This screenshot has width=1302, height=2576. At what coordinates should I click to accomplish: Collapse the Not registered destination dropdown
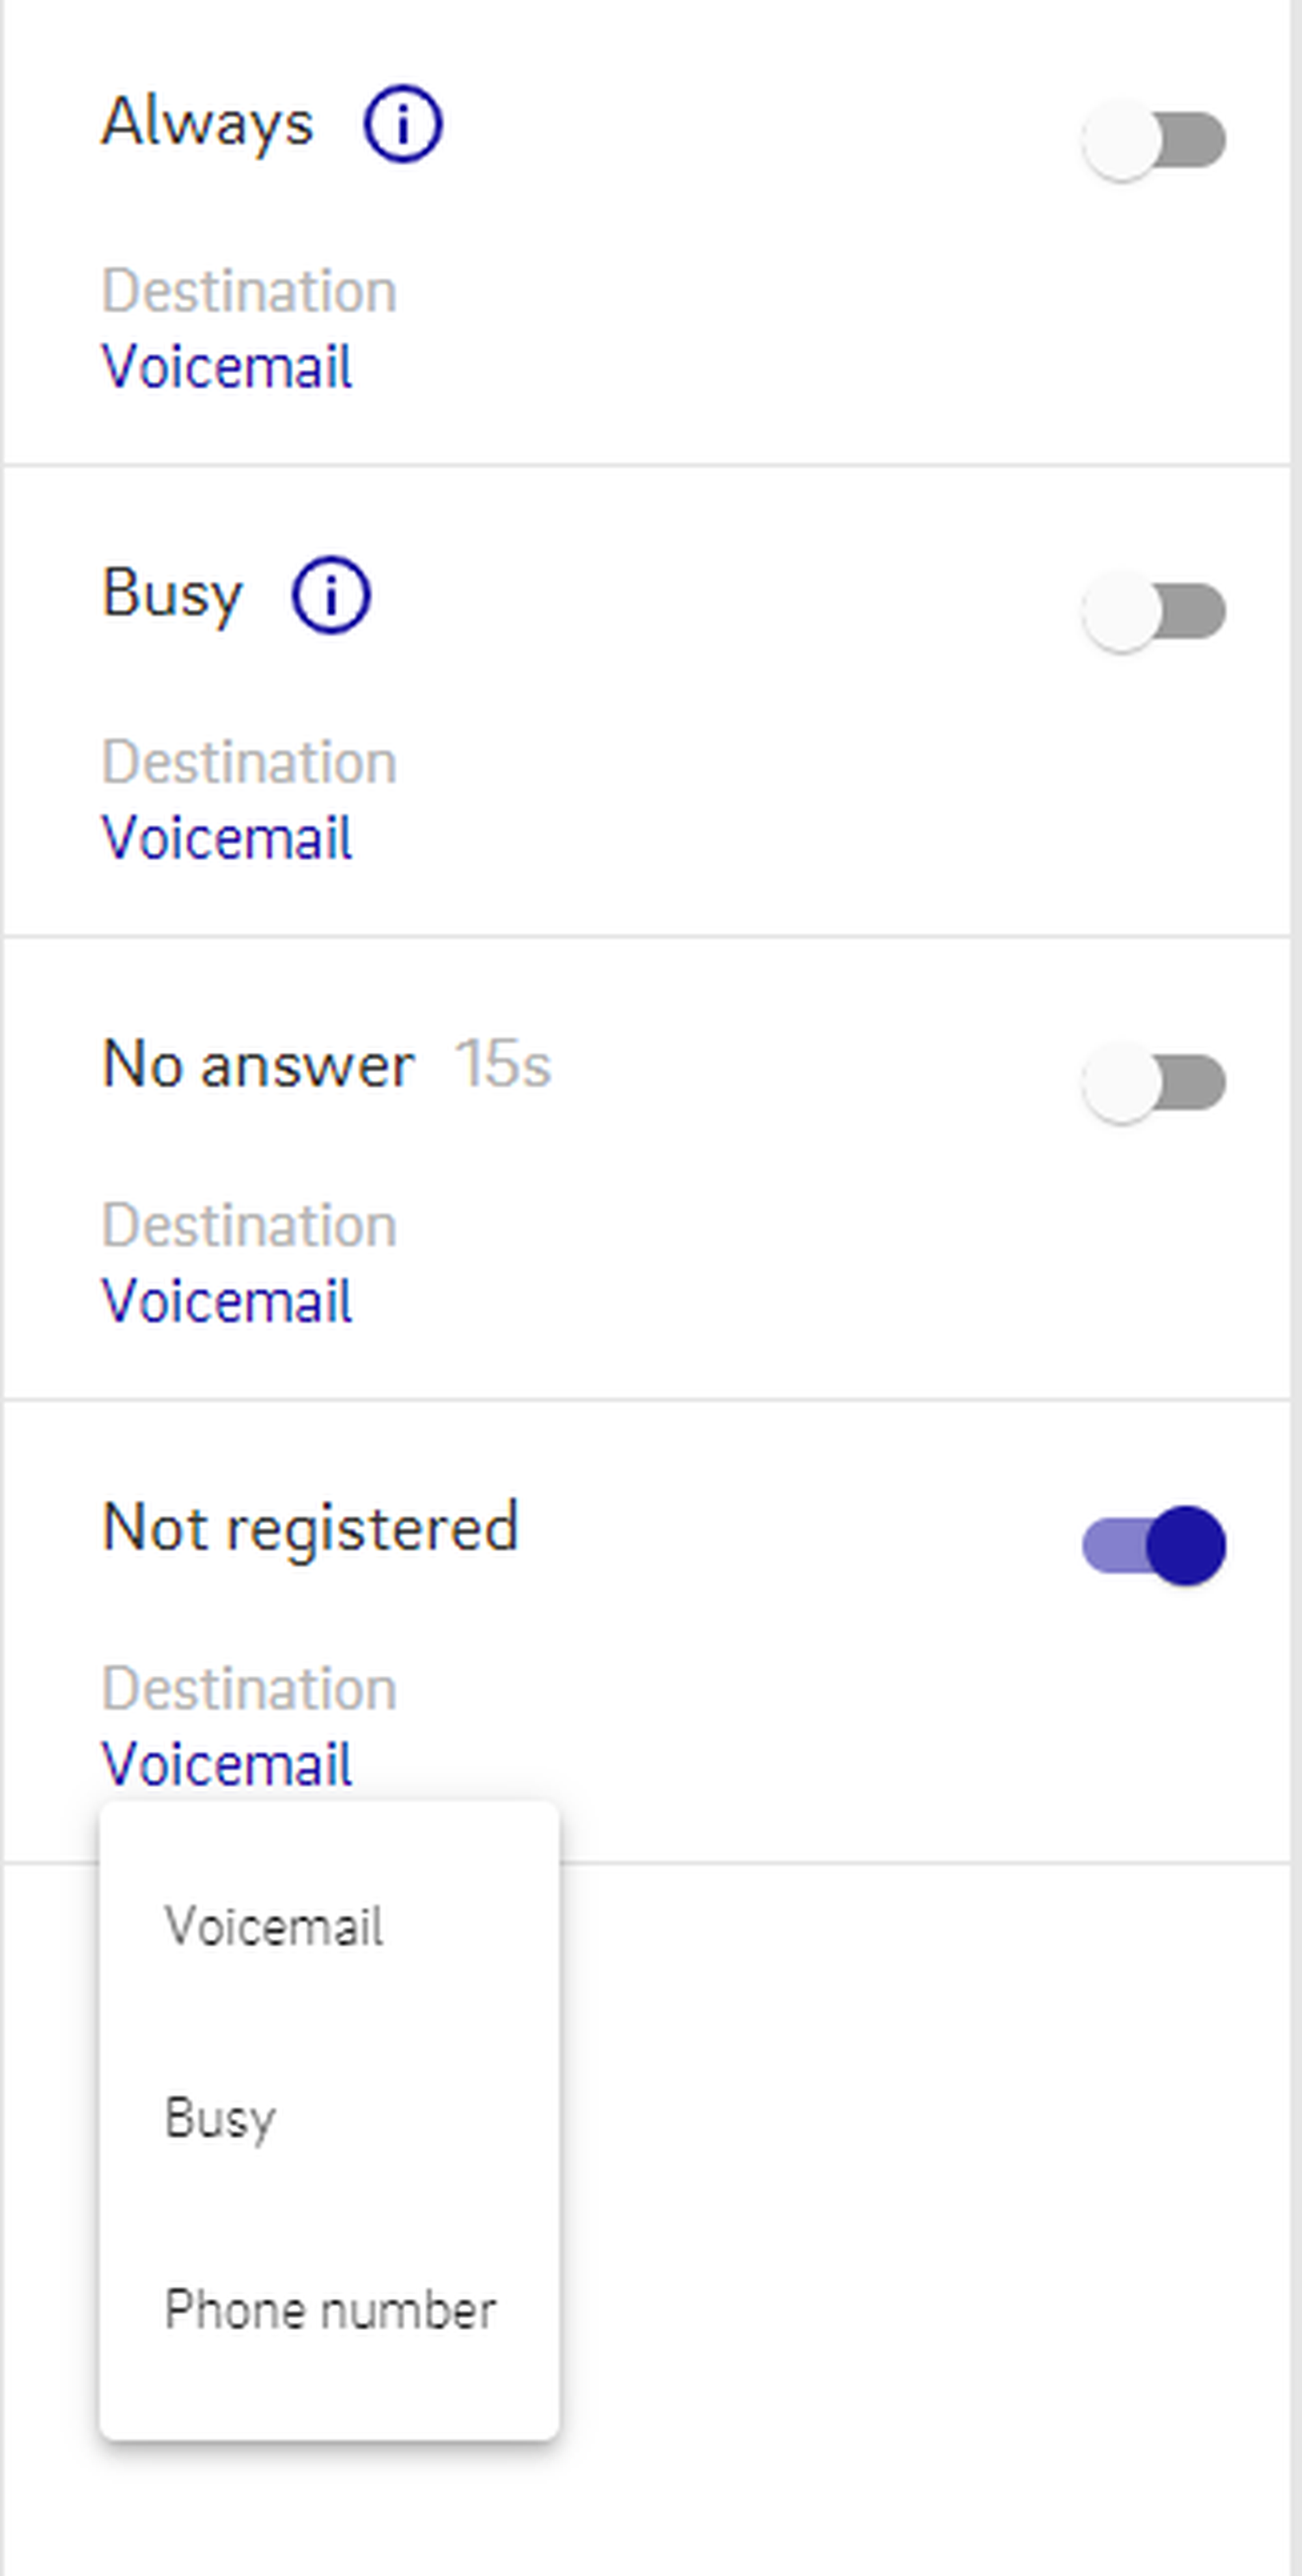pos(227,1765)
